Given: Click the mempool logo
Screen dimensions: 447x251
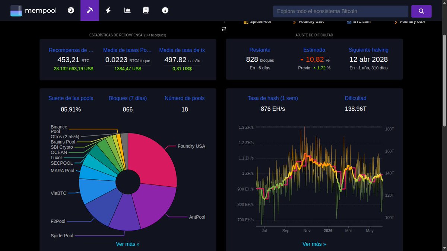Looking at the screenshot, I should [x=34, y=11].
